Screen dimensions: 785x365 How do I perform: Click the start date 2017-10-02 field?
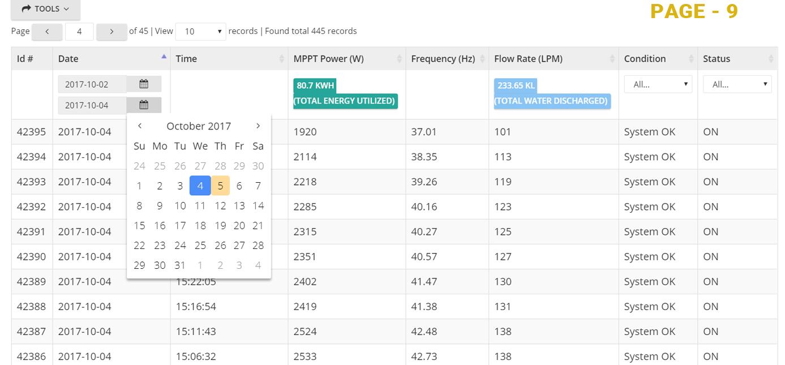(92, 84)
